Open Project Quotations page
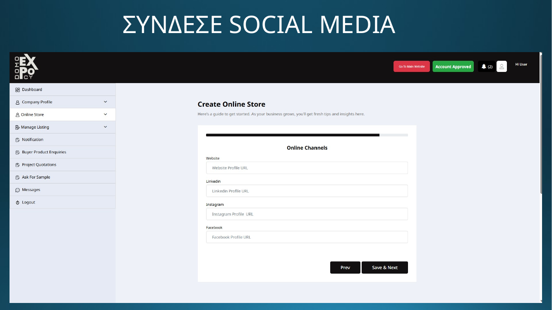 tap(62, 165)
